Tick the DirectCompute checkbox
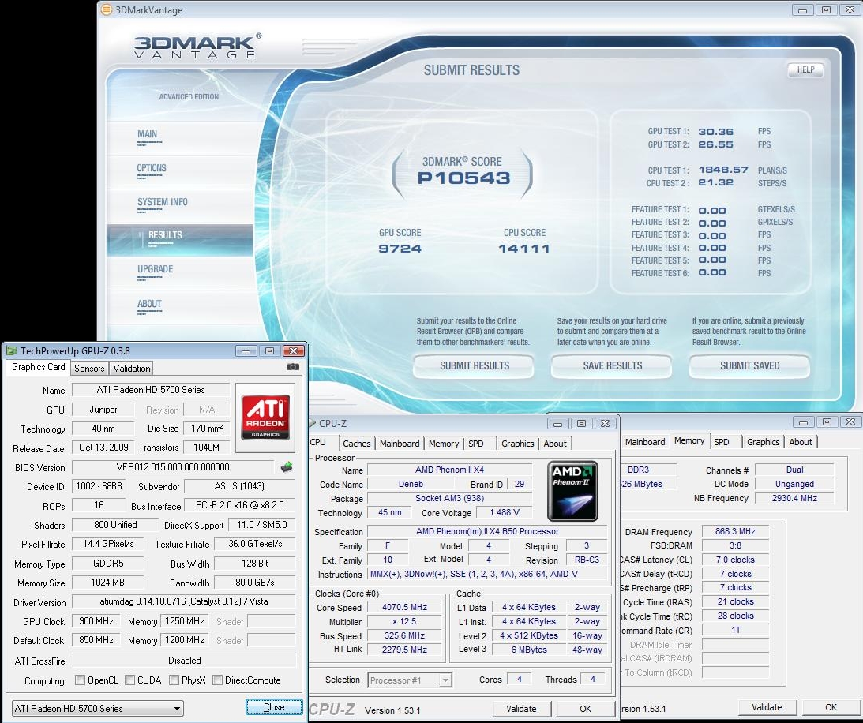The image size is (863, 723). (x=216, y=680)
